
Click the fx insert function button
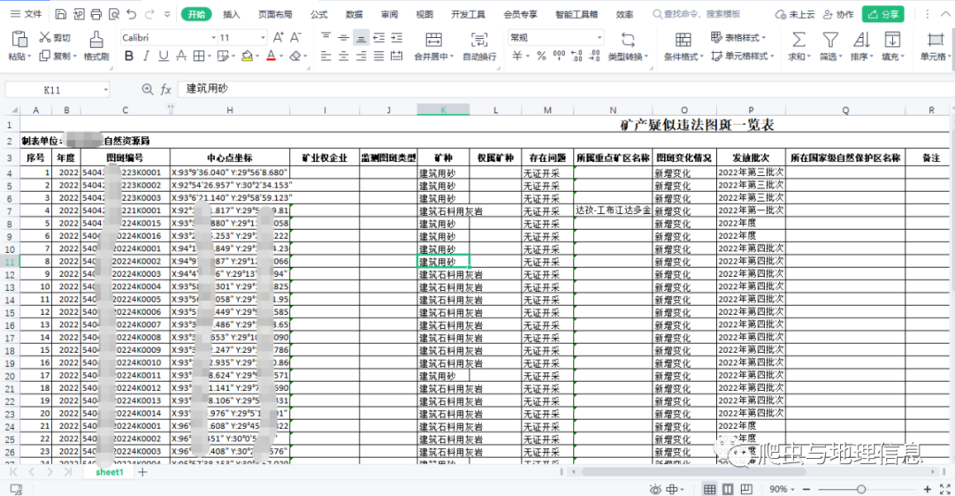pyautogui.click(x=165, y=89)
